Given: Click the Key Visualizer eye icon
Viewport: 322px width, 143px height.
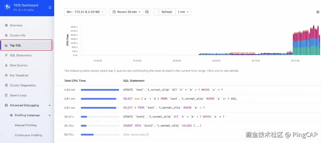Looking at the screenshot, I should point(6,75).
